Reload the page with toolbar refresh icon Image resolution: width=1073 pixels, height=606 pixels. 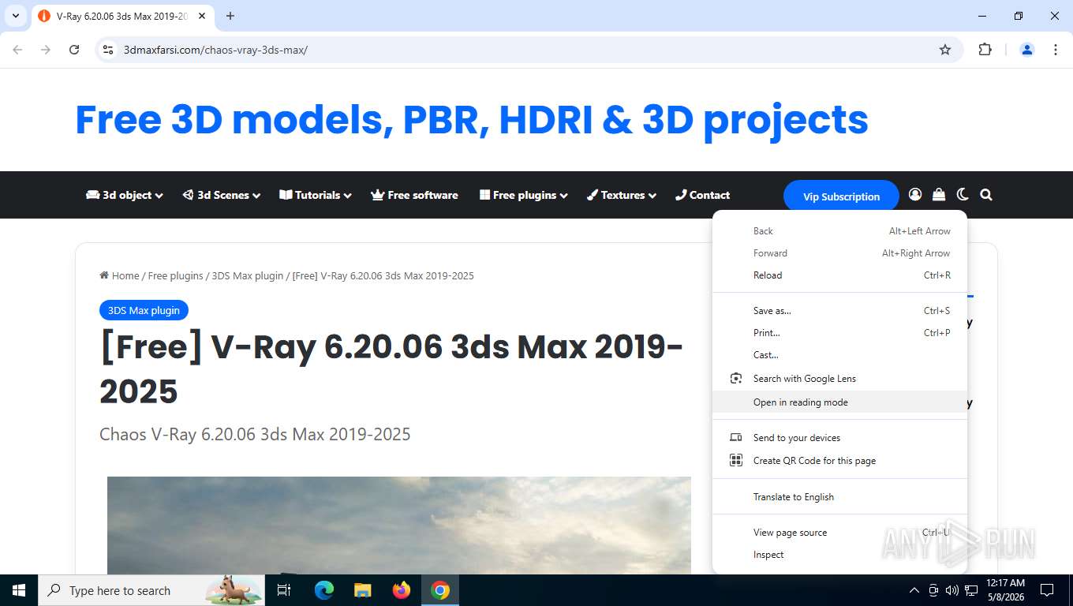click(74, 50)
